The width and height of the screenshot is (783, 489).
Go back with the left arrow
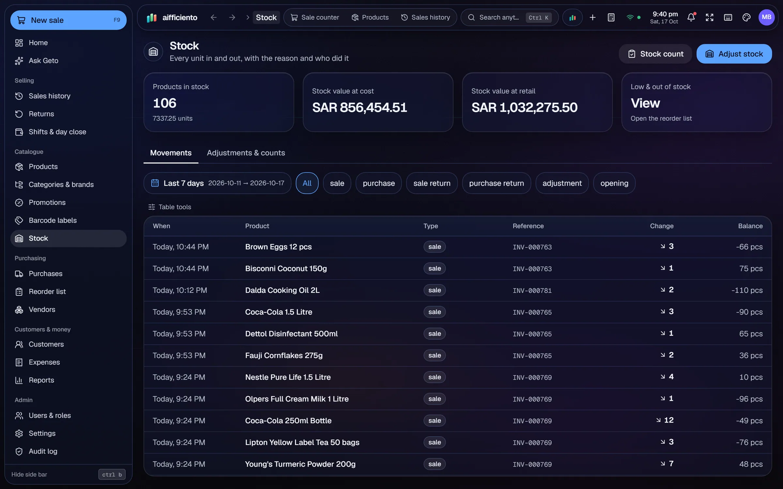pos(213,17)
